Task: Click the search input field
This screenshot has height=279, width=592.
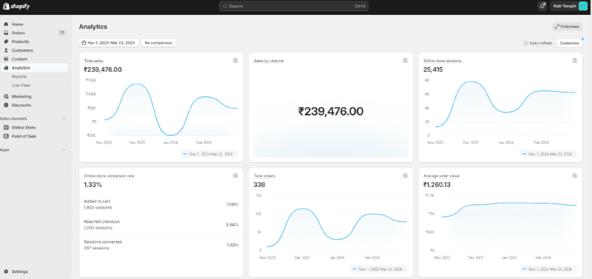Action: click(x=294, y=6)
